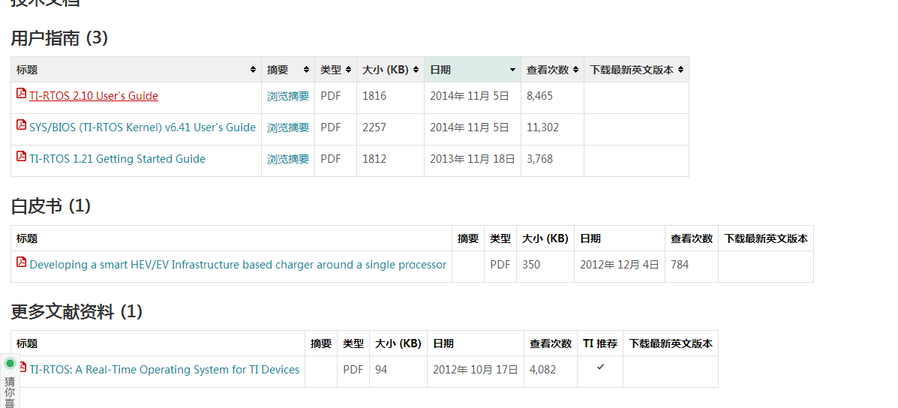Sort user guides by 标题 column arrows
This screenshot has width=898, height=408.
[253, 70]
